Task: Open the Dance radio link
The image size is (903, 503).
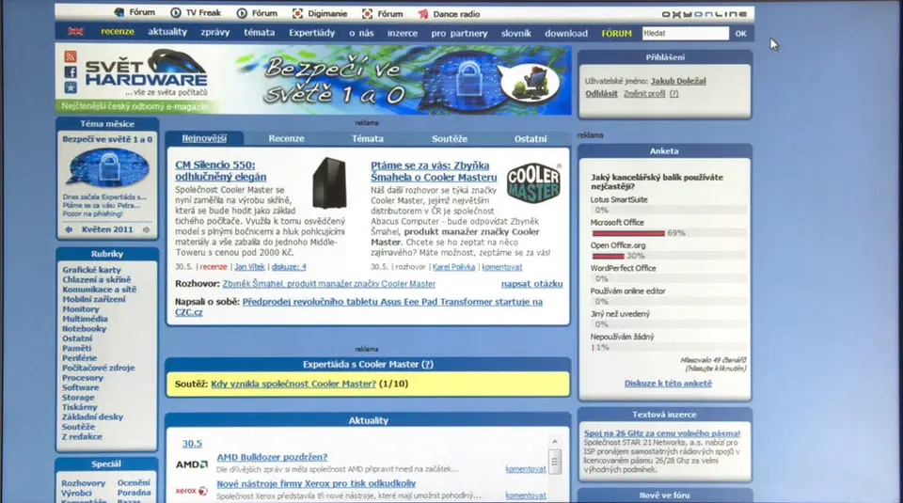Action: [449, 14]
